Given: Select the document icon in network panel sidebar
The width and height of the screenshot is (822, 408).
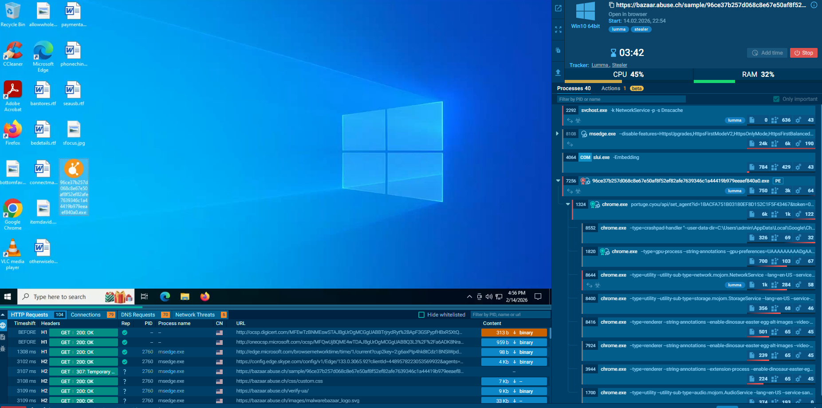Looking at the screenshot, I should pyautogui.click(x=3, y=337).
